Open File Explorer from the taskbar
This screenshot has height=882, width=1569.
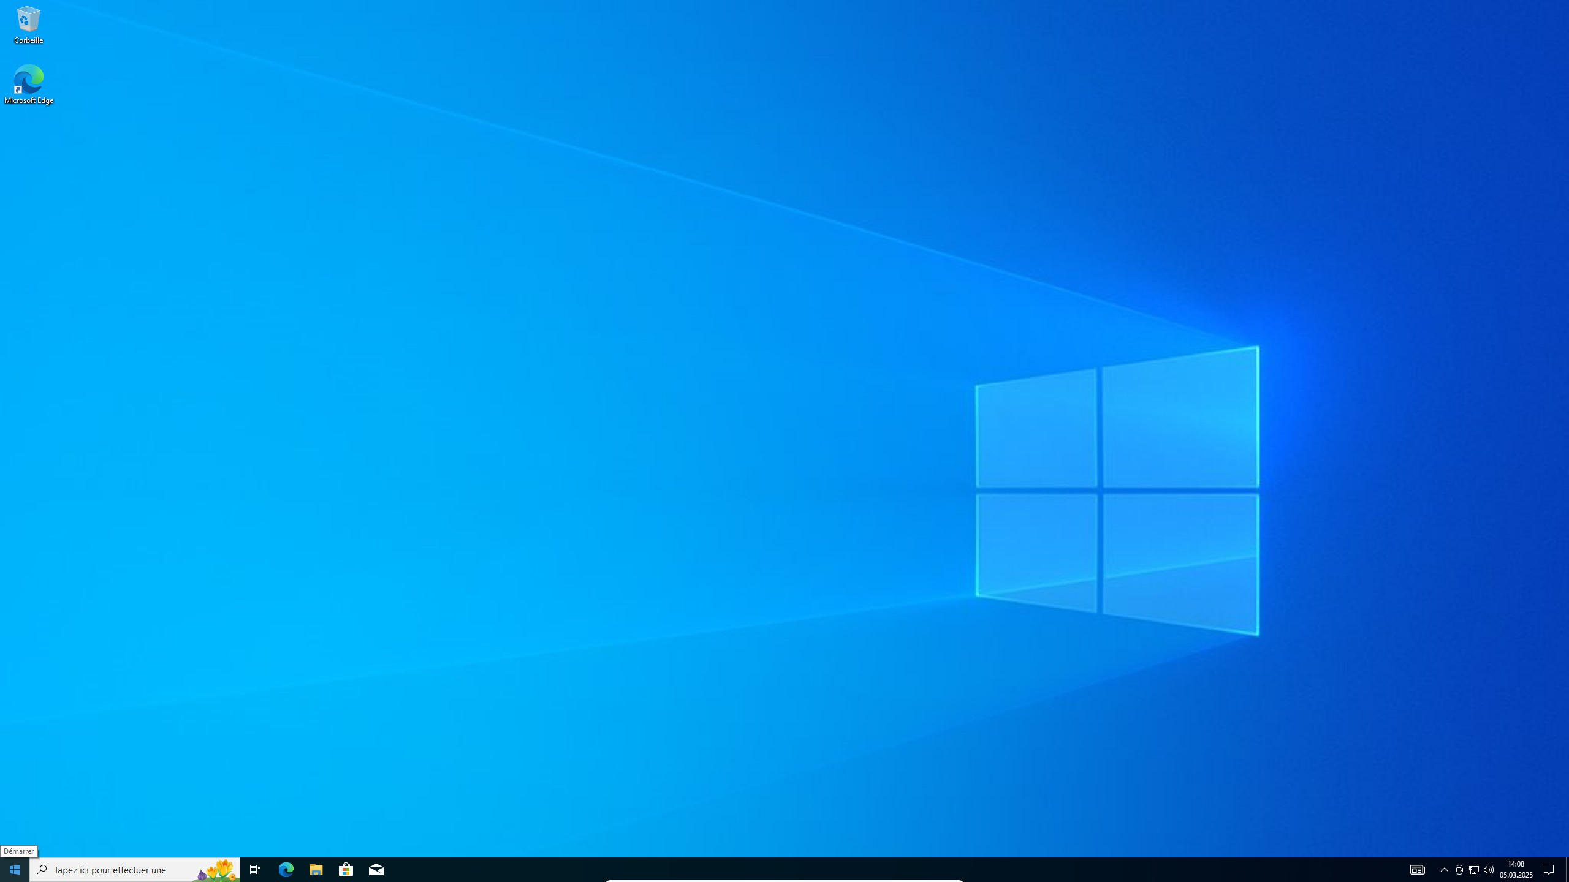tap(316, 870)
